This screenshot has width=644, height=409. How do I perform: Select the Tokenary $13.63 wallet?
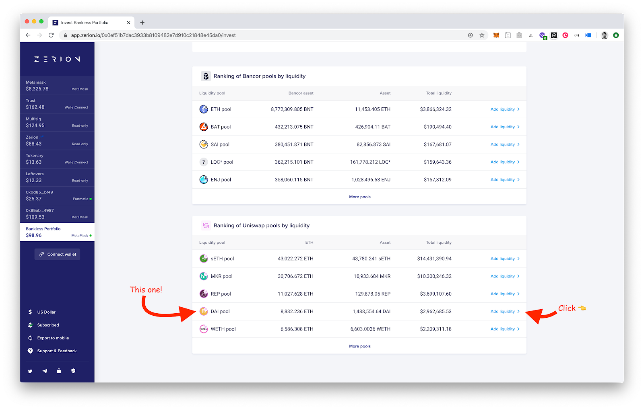[57, 159]
